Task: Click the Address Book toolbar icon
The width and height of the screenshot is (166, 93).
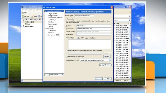Action: [39, 16]
